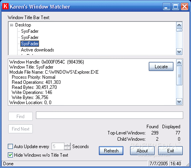Select the Desktop root node label
This screenshot has width=191, height=168.
(23, 25)
